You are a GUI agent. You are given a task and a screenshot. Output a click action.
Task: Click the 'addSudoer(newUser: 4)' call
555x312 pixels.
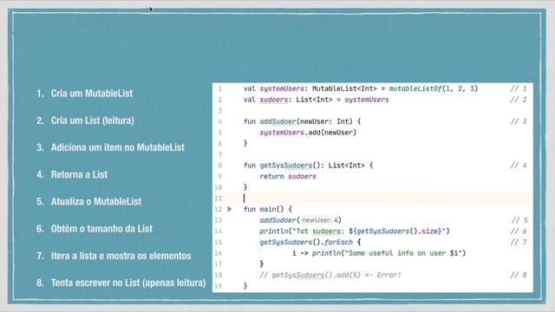[301, 220]
